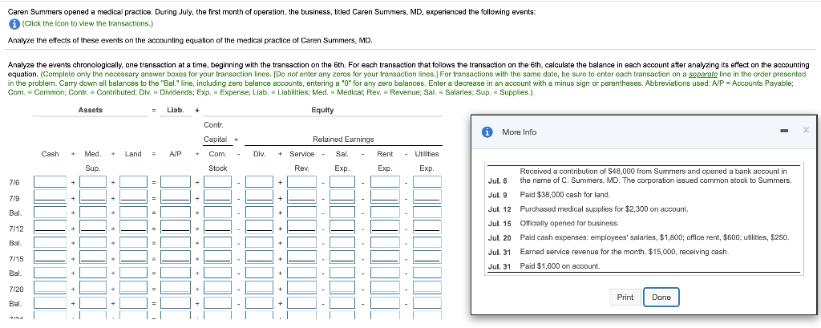Activate the Land input for 7/12
Image resolution: width=821 pixels, height=328 pixels.
click(x=134, y=228)
